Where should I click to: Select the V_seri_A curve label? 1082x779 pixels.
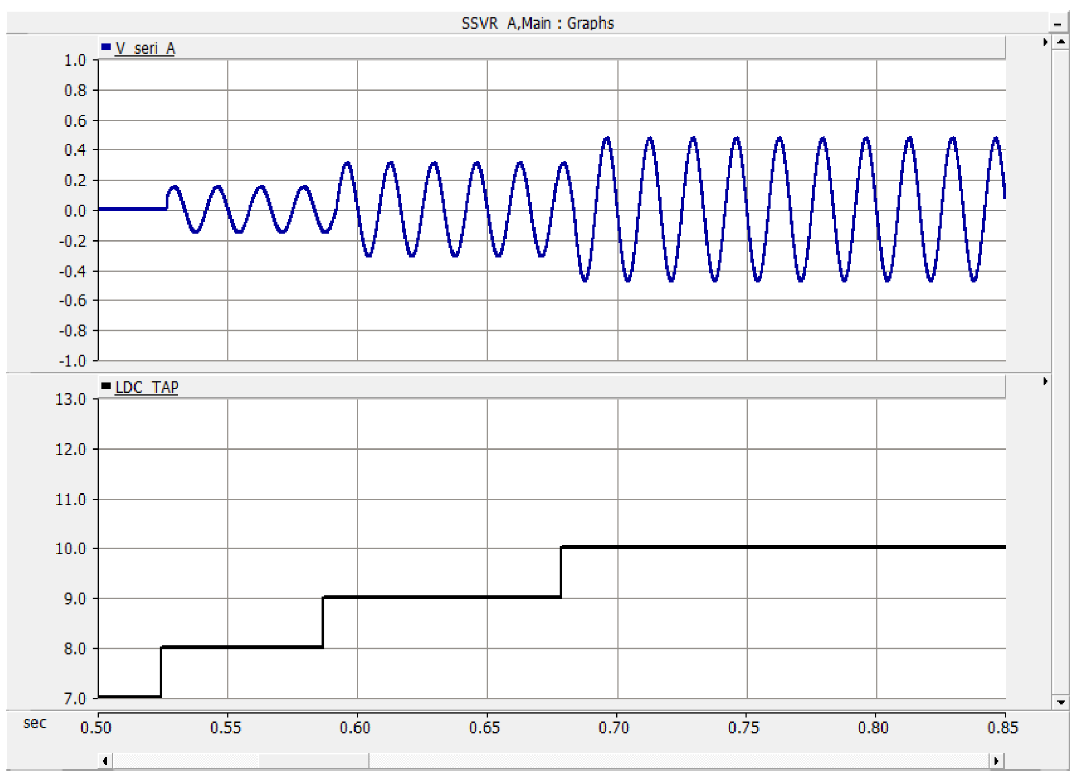tap(145, 49)
